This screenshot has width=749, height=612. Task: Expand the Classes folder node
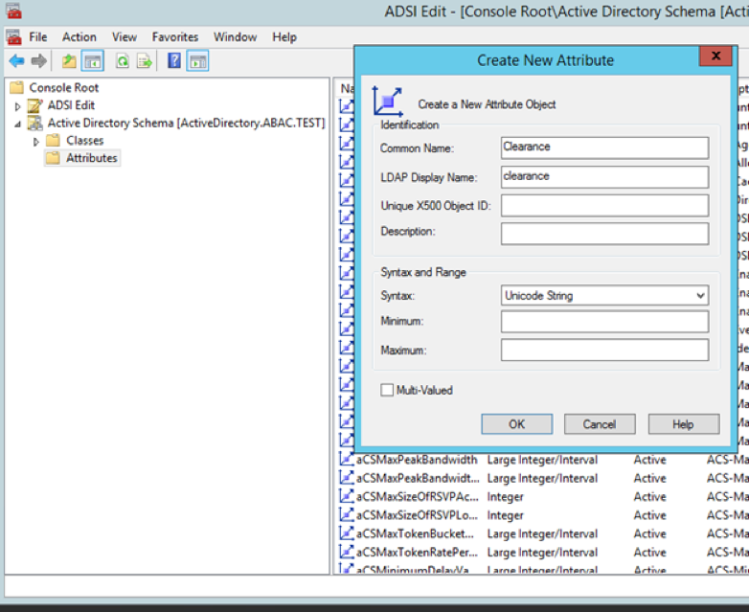35,142
